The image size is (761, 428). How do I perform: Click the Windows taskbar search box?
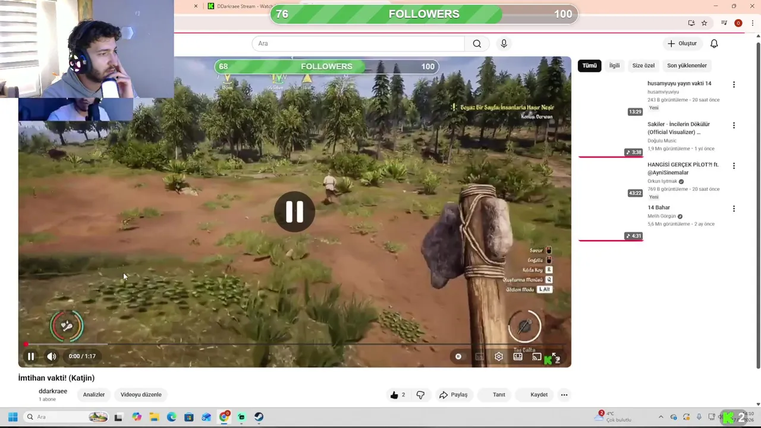67,417
